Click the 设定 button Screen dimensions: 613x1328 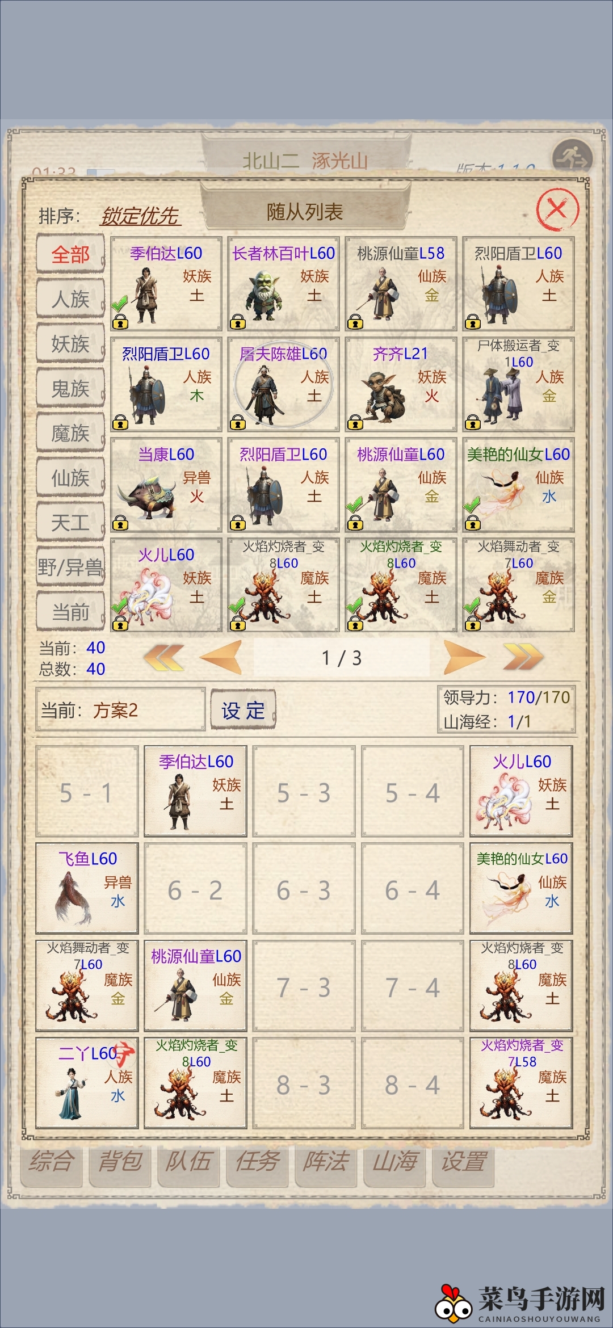tap(243, 710)
